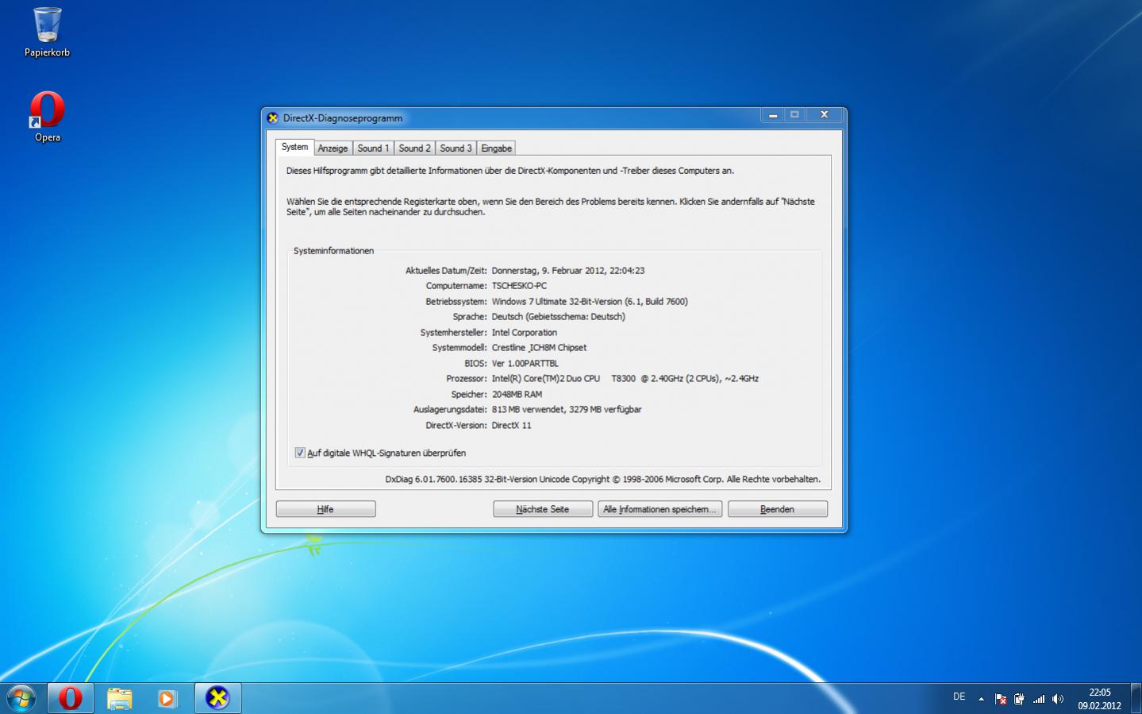The width and height of the screenshot is (1142, 714).
Task: Click the Intel Core 2 Duo processor value
Action: [x=625, y=379]
